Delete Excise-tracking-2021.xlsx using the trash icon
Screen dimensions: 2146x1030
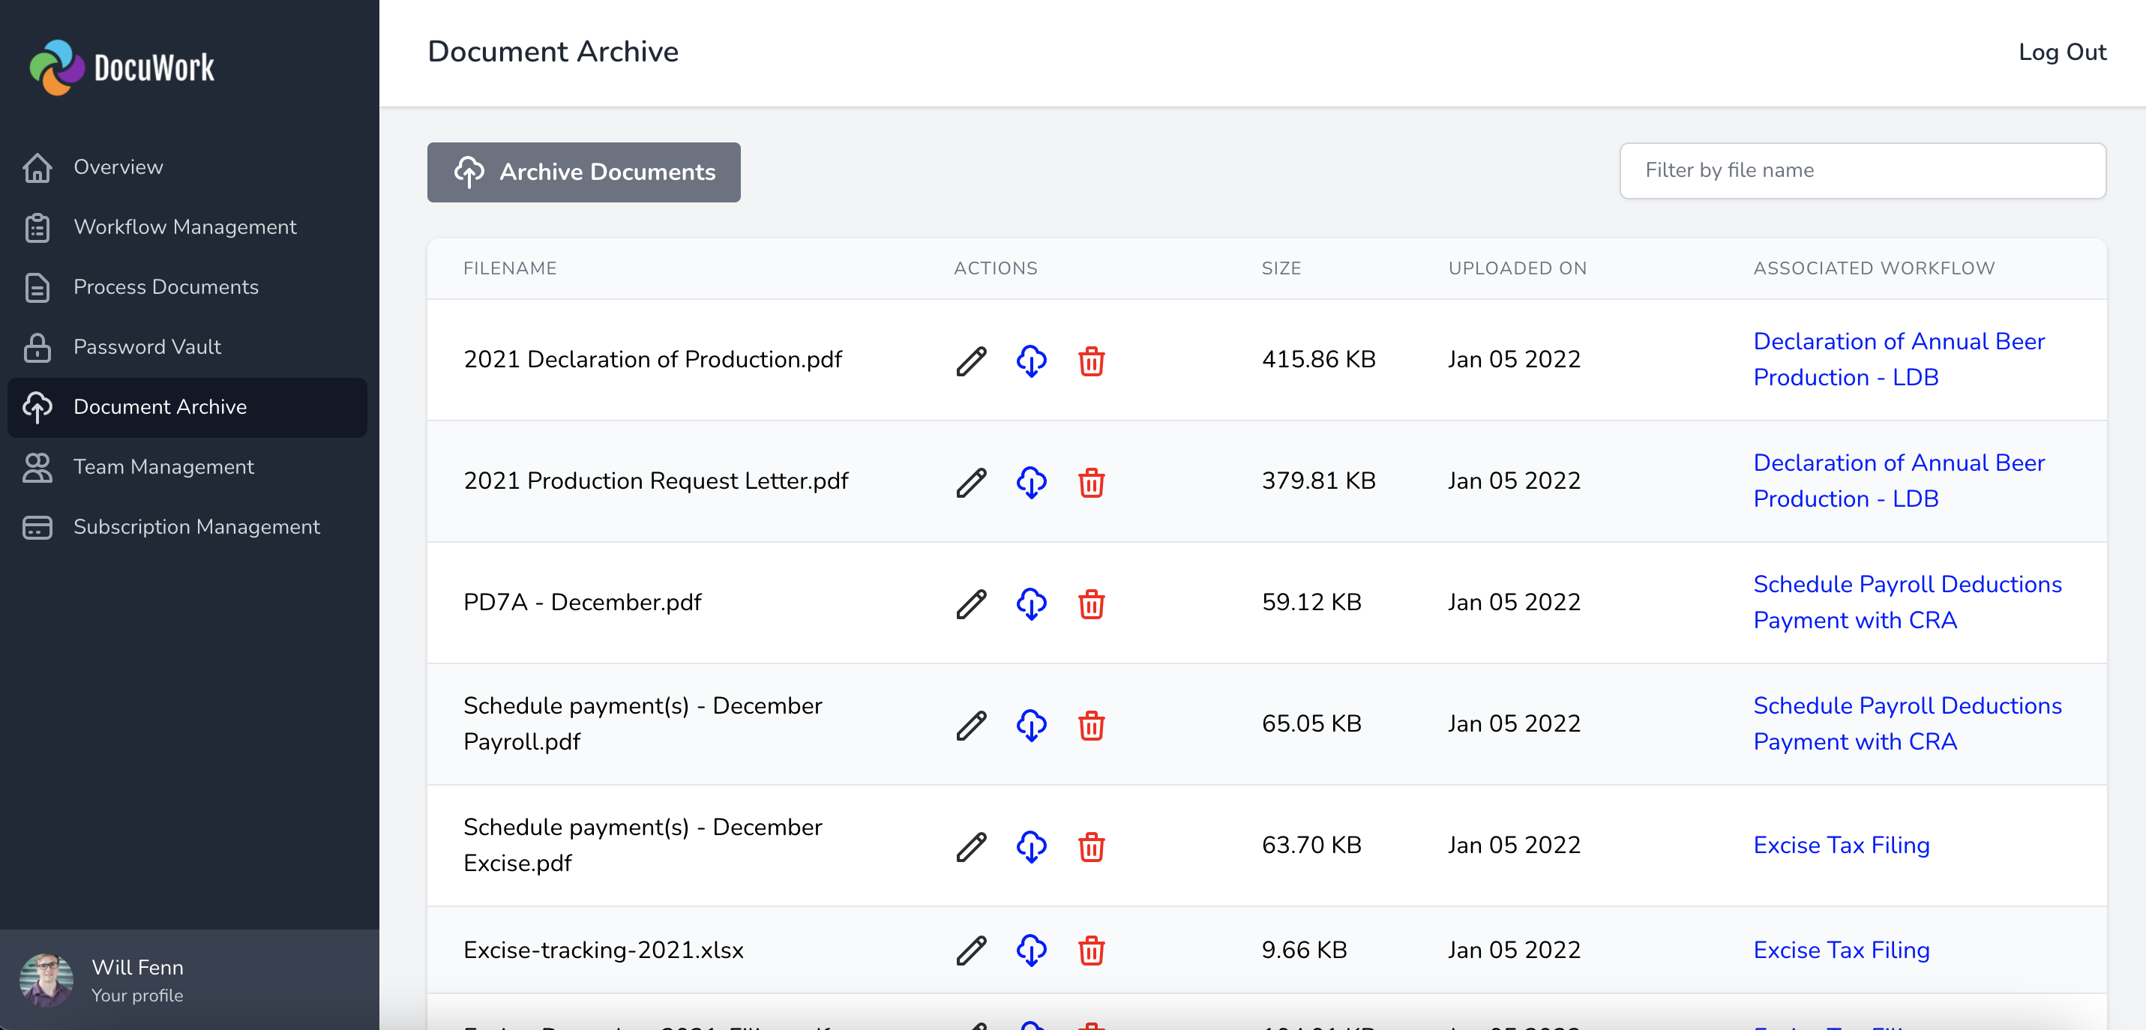coord(1092,951)
